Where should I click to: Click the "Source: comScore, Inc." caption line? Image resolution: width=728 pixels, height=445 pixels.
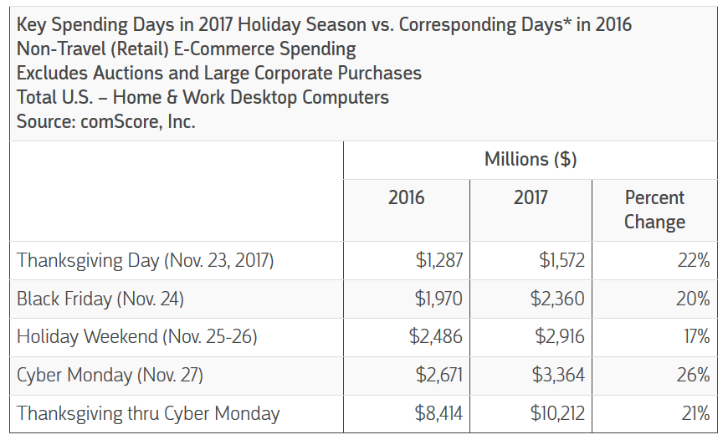coord(105,121)
